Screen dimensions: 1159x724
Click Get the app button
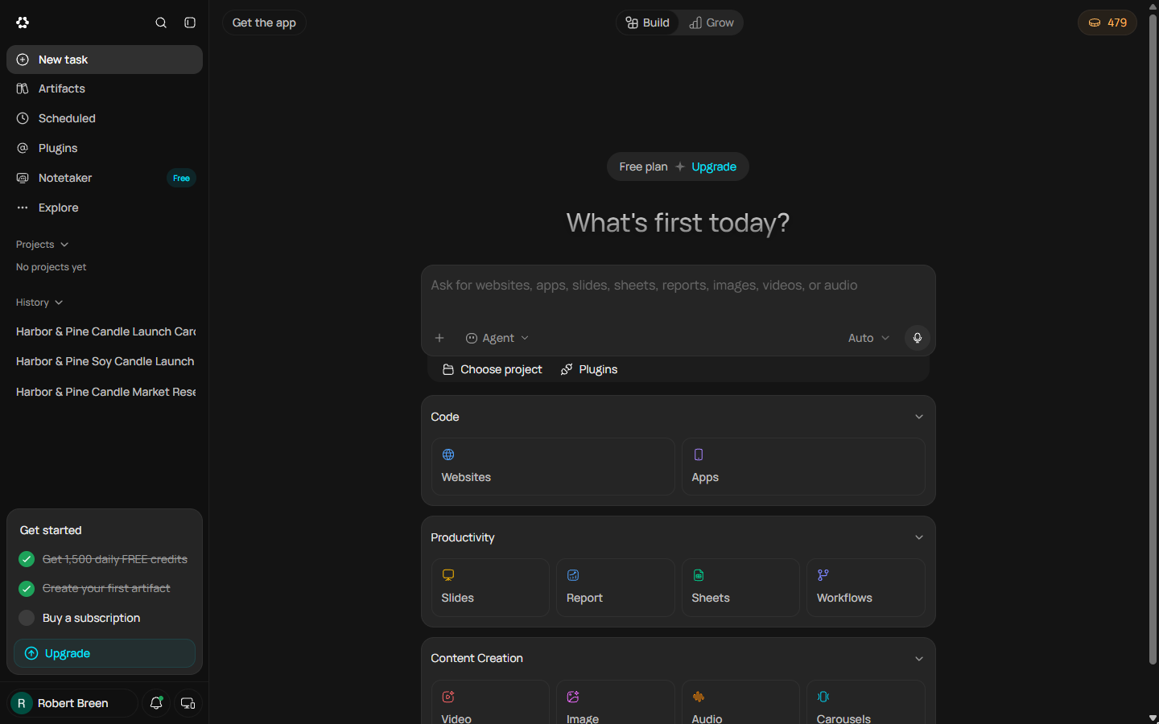(x=264, y=23)
